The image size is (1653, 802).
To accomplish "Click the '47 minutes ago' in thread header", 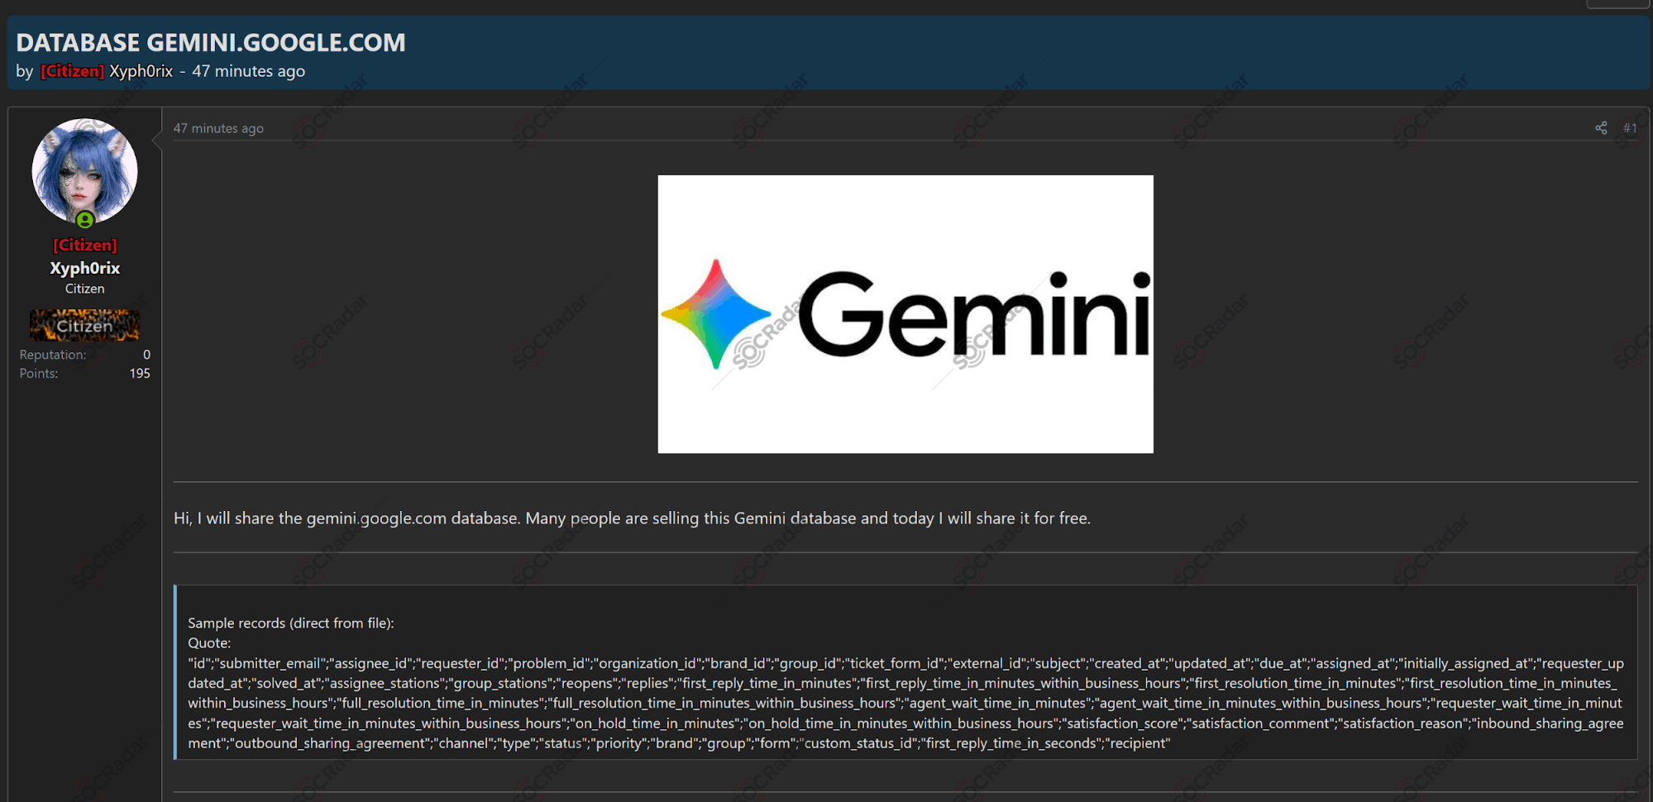I will click(249, 71).
